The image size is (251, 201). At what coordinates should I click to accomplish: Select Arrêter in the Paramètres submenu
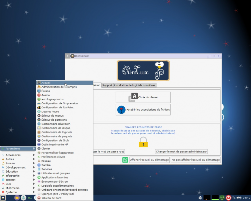coord(65,95)
